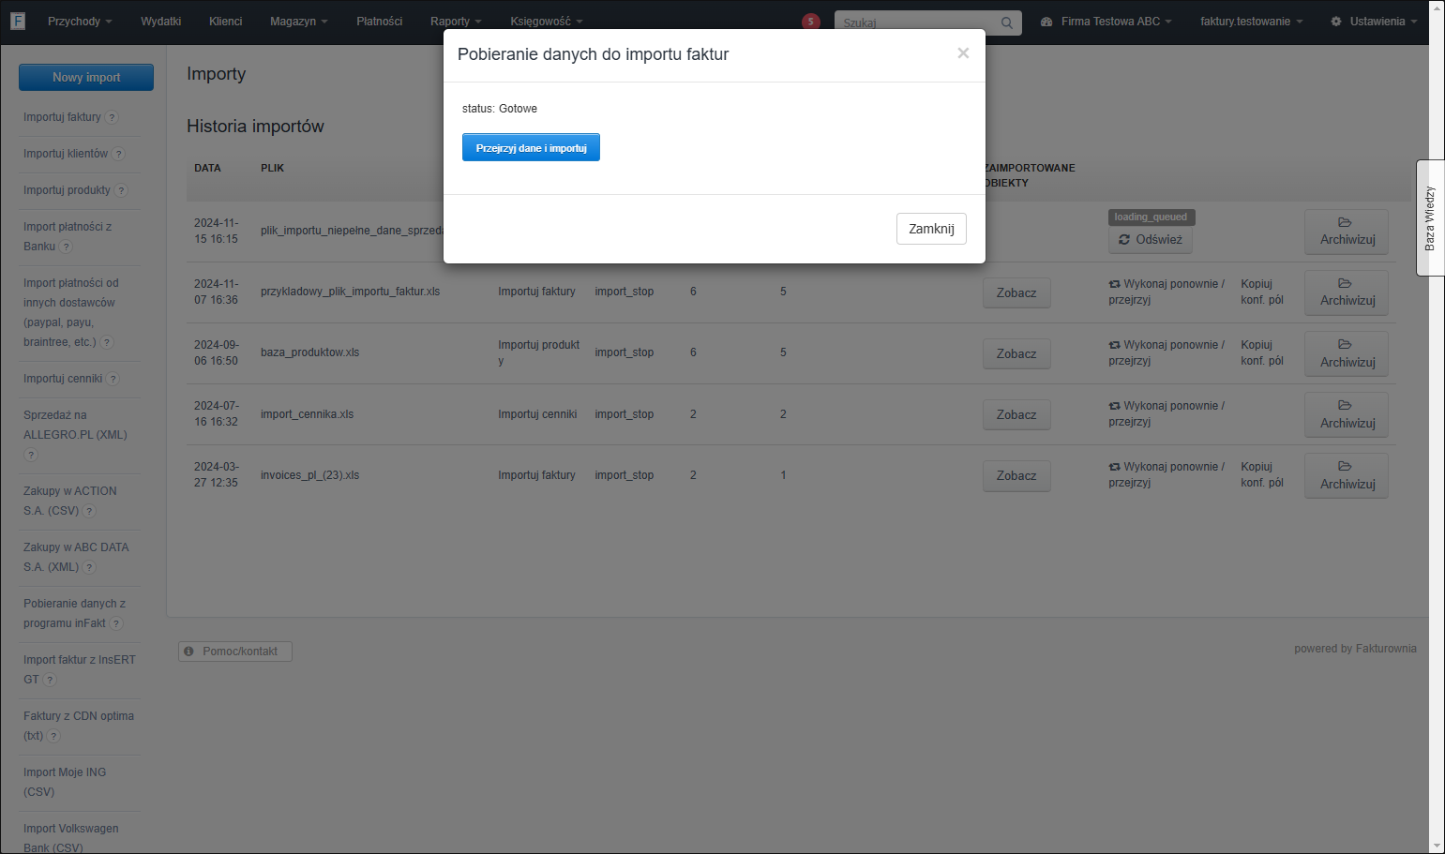This screenshot has height=854, width=1445.
Task: Open Klienci menu item
Action: [226, 22]
